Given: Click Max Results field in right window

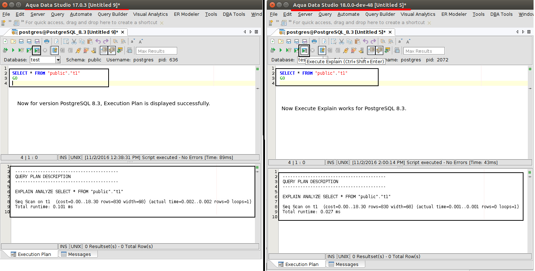Looking at the screenshot, I should (x=424, y=51).
